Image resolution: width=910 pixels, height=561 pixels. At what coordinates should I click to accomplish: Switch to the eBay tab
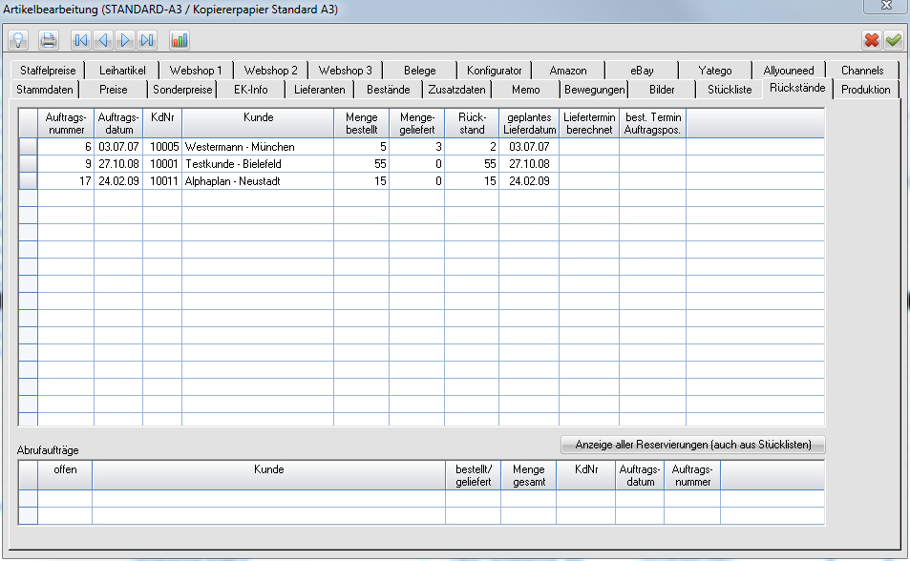coord(642,71)
